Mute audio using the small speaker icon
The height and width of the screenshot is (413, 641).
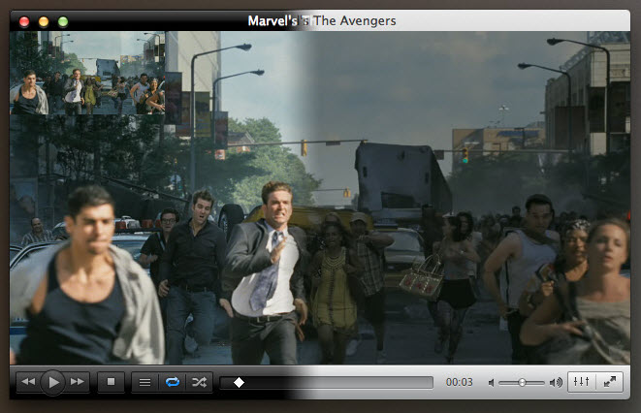[x=492, y=383]
